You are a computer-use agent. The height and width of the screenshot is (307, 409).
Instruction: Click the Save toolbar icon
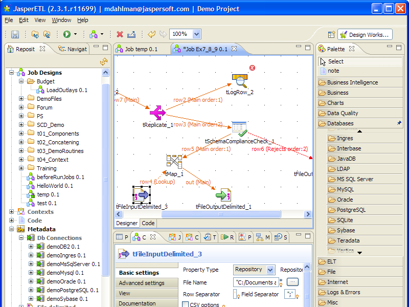tap(15, 34)
